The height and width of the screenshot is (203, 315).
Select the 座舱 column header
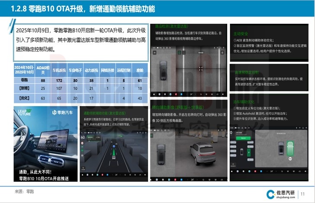pos(140,70)
